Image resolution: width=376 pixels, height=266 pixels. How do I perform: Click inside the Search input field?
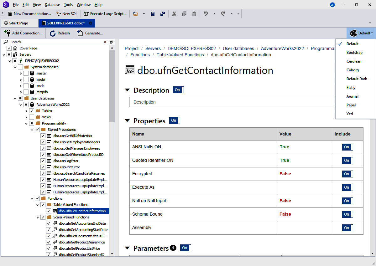point(47,42)
